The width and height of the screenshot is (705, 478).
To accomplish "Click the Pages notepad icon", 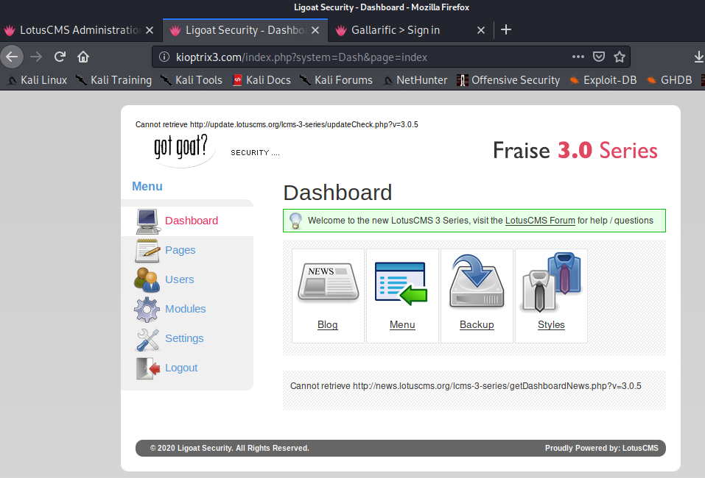I will 147,251.
